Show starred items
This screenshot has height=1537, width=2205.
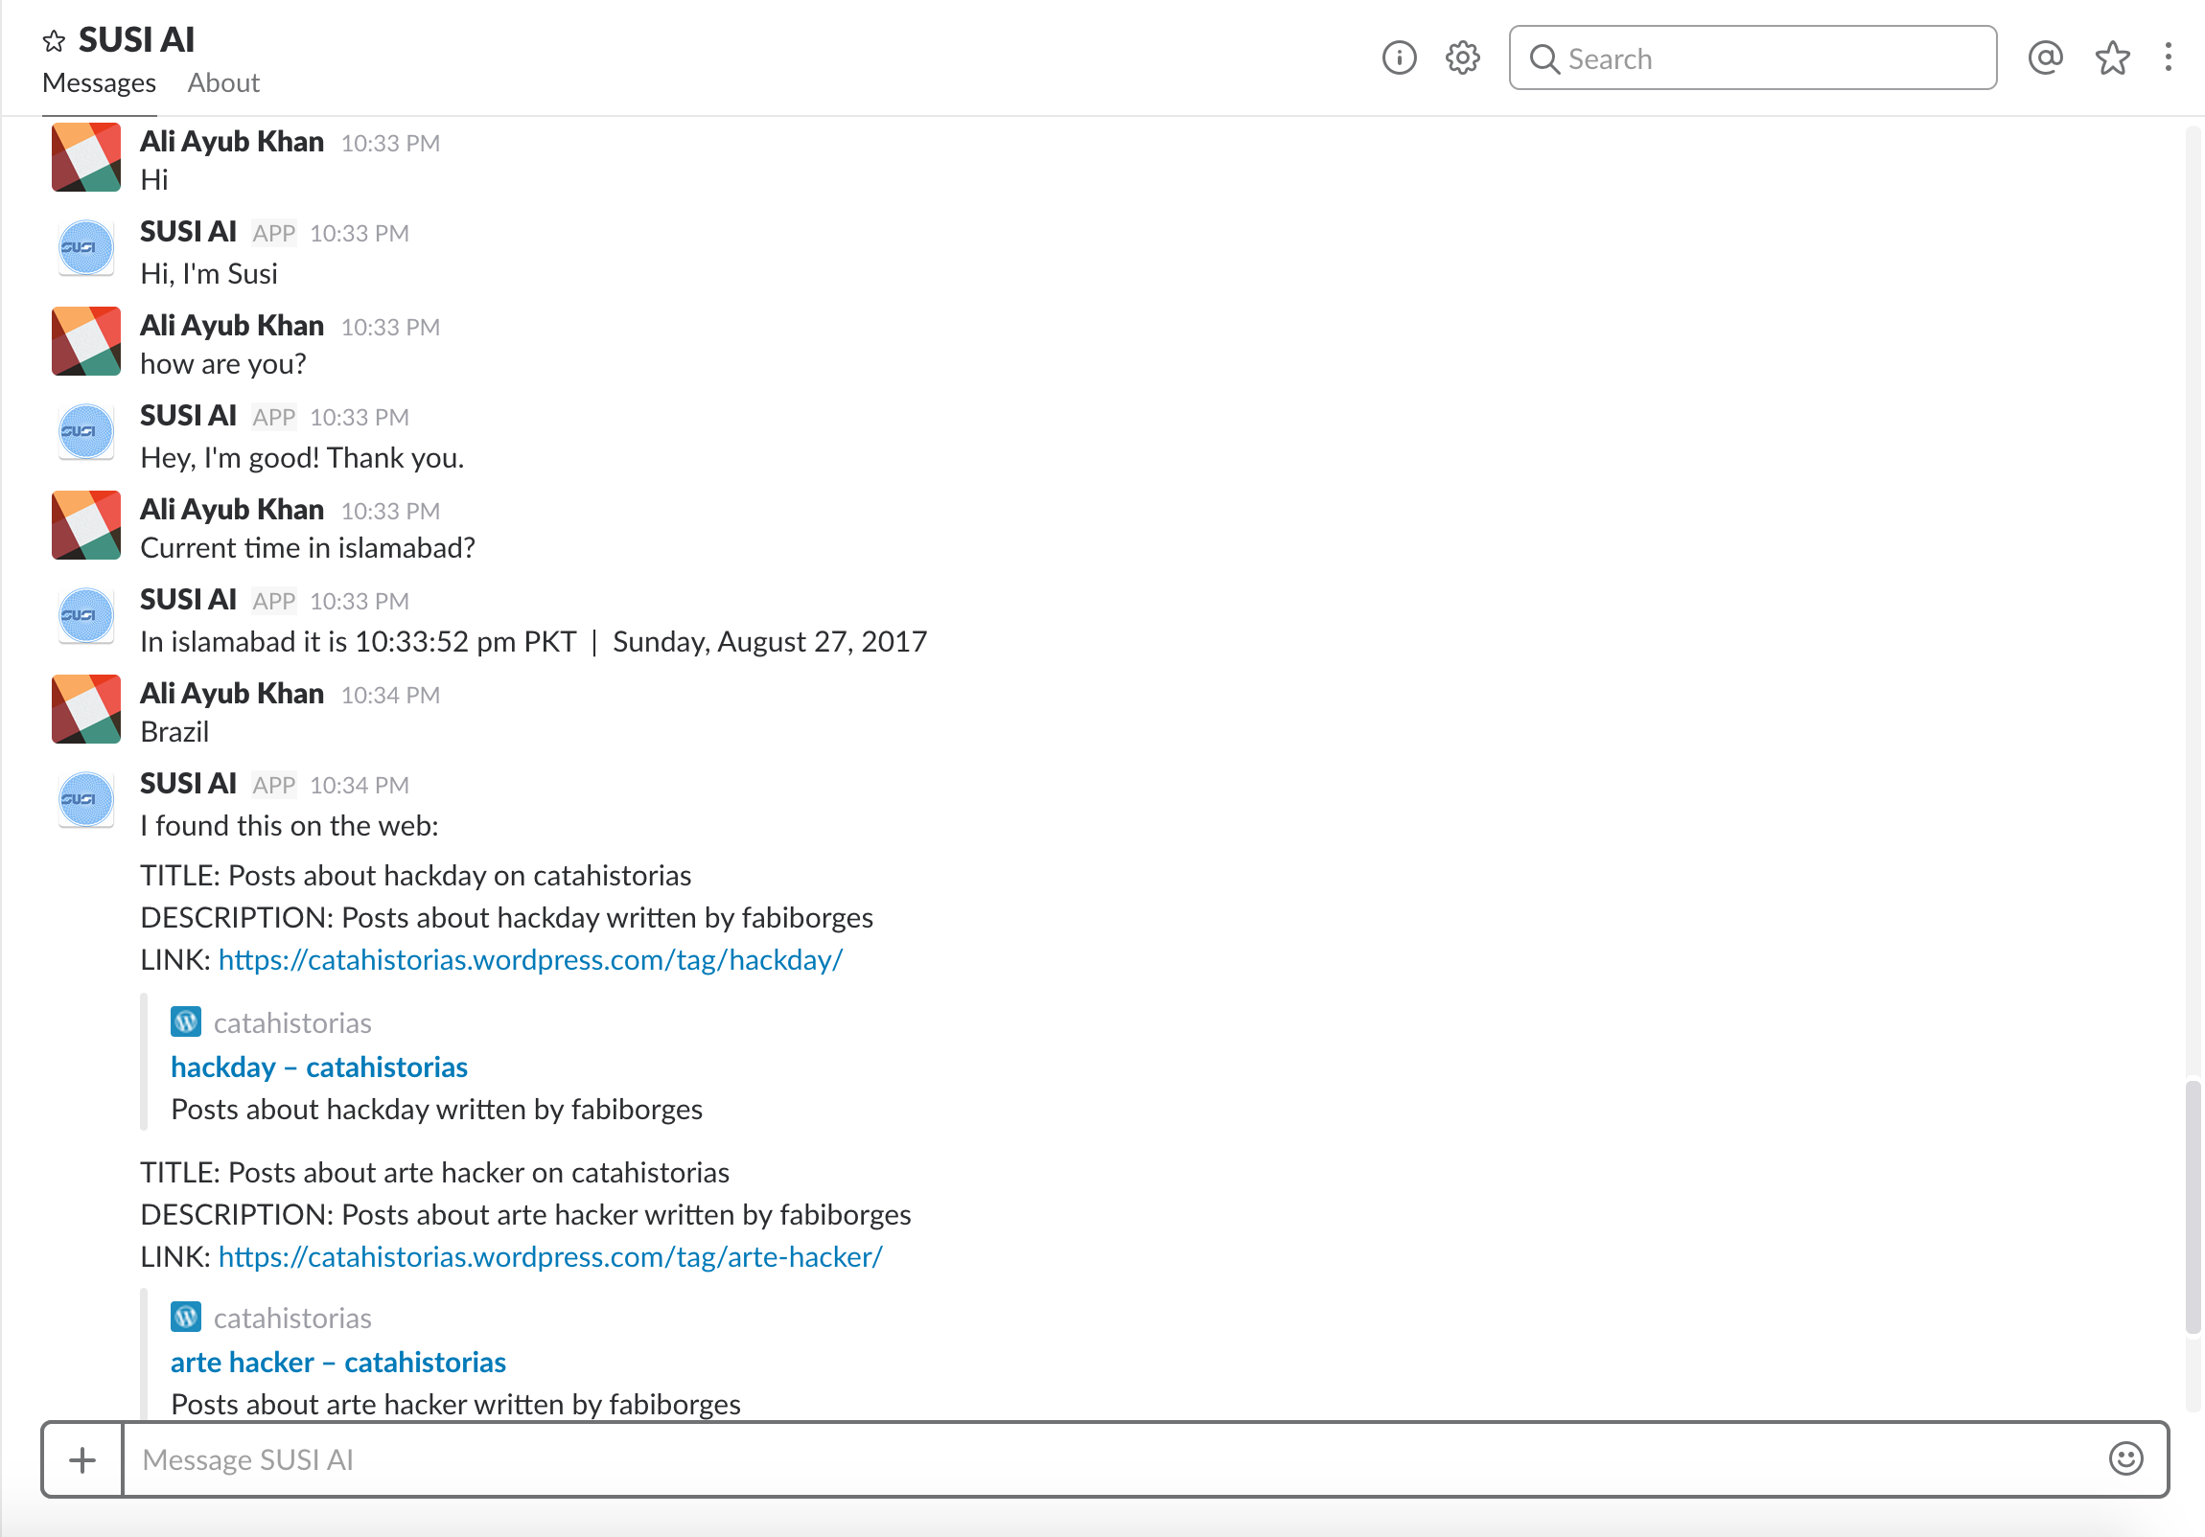[x=2112, y=58]
